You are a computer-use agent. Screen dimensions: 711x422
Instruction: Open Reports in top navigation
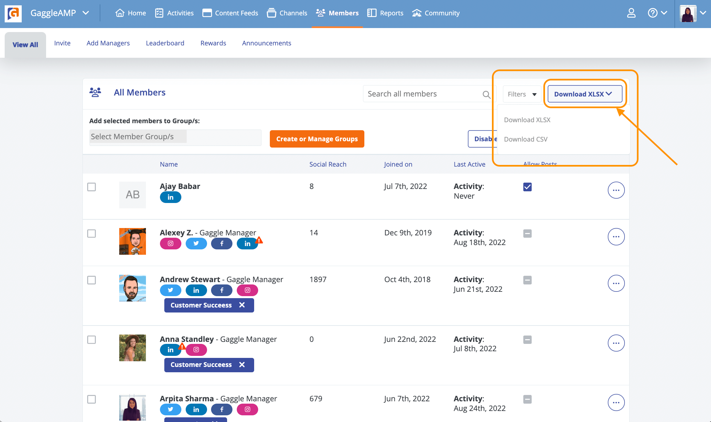coord(385,13)
